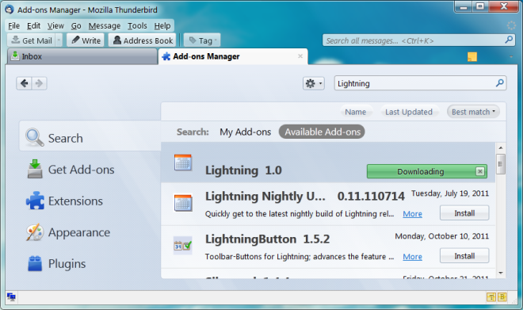Click the magnifier icon in add-on search box
The width and height of the screenshot is (523, 310).
[500, 82]
